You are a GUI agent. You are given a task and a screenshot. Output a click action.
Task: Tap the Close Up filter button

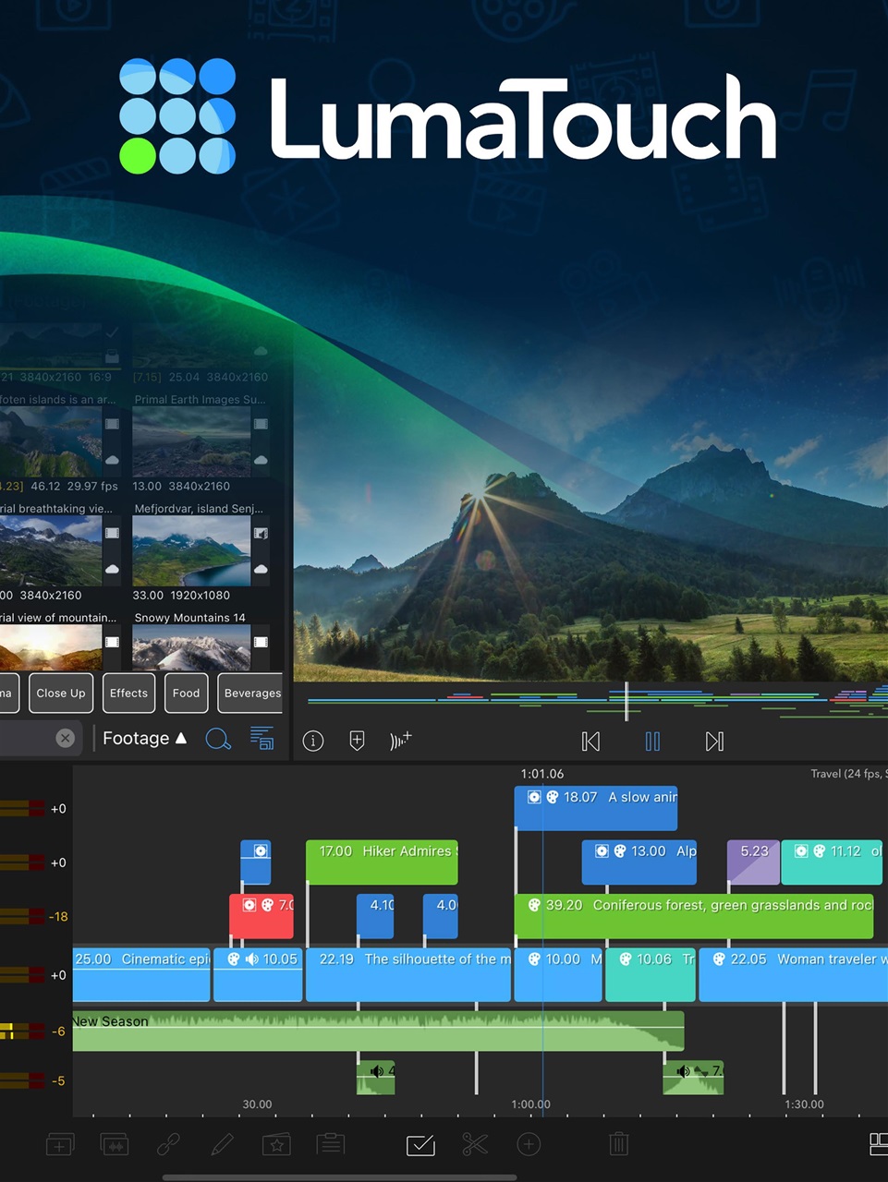tap(61, 694)
